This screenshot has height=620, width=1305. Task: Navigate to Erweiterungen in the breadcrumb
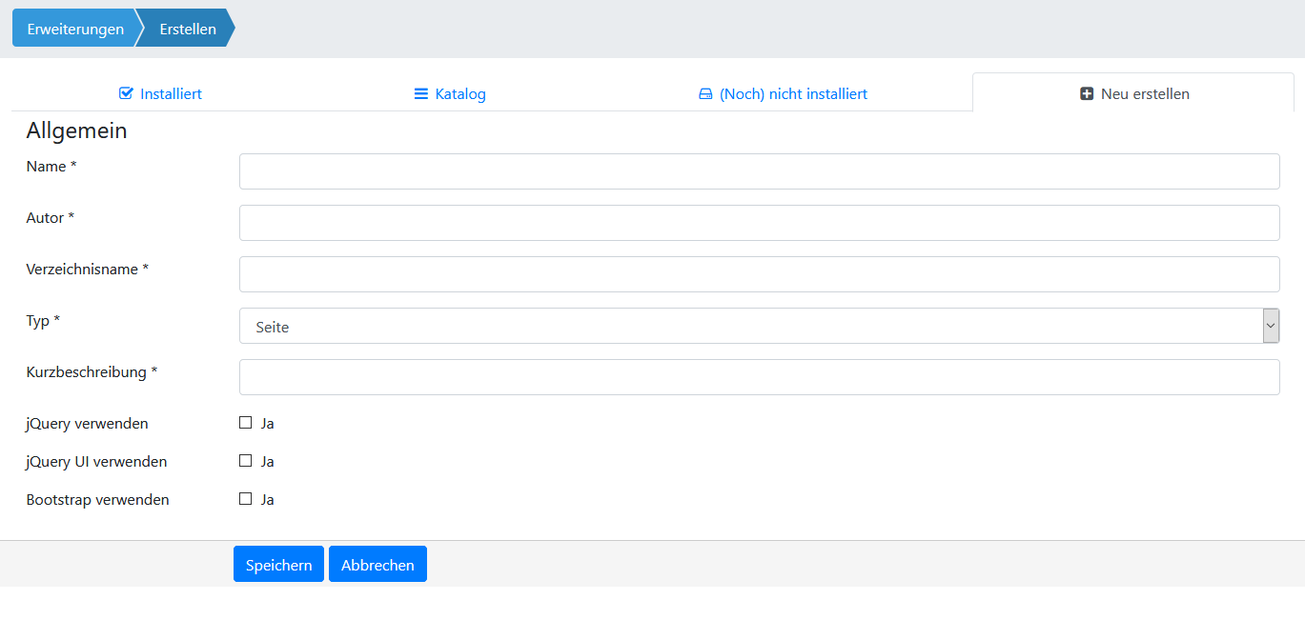75,29
